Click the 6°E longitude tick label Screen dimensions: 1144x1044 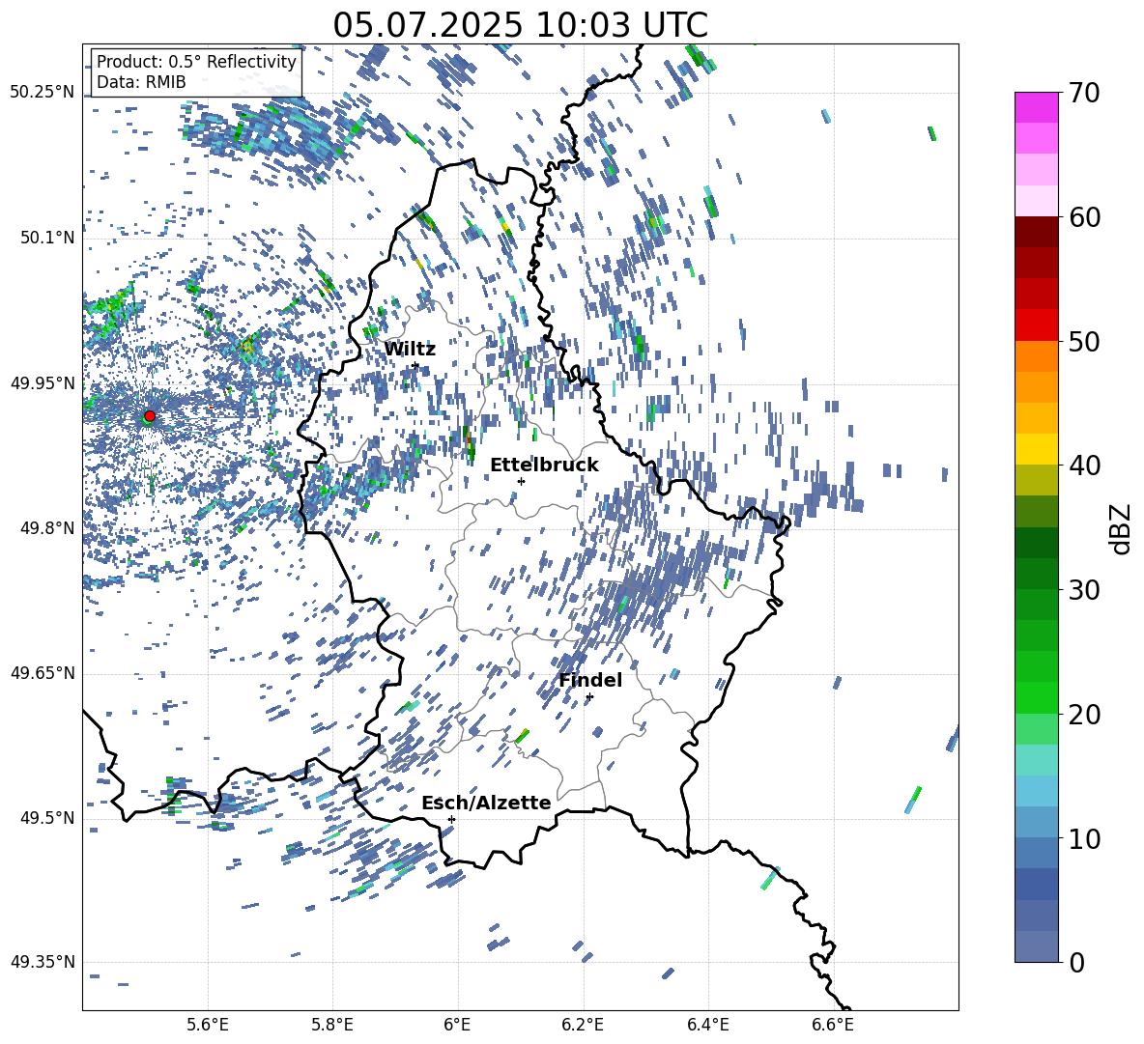[457, 1025]
